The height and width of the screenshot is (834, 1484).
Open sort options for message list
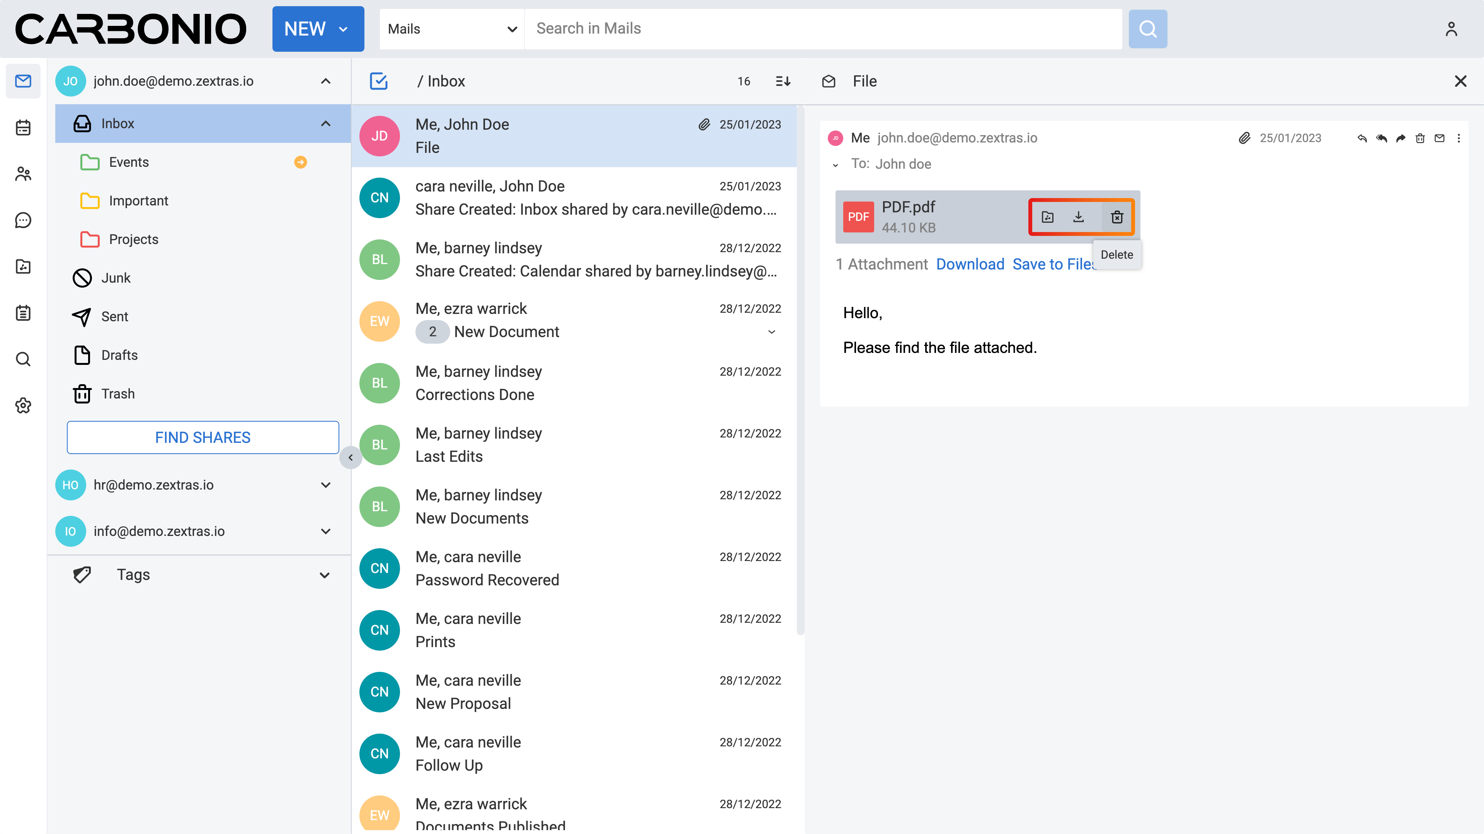(783, 81)
